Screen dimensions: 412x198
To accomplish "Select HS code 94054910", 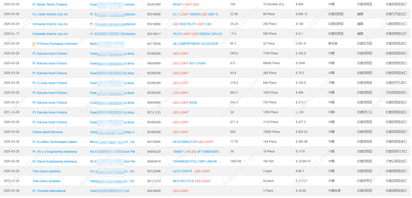I will click(154, 162).
